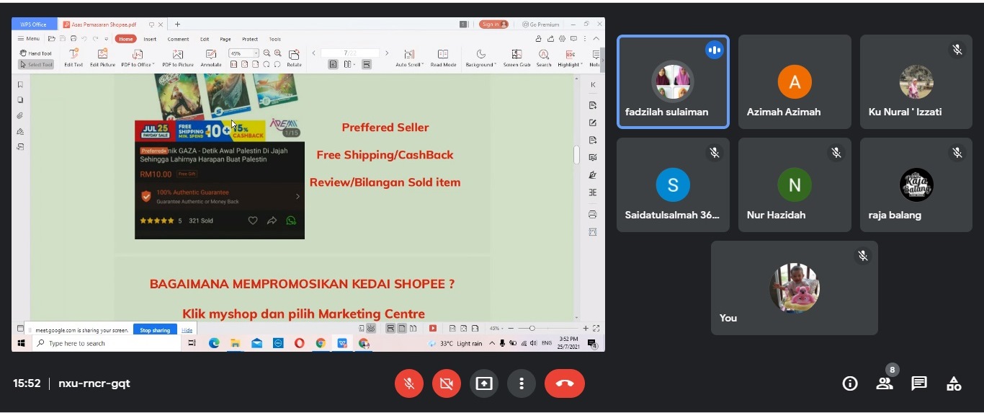Click the present screen button
Image resolution: width=984 pixels, height=413 pixels.
tap(484, 383)
